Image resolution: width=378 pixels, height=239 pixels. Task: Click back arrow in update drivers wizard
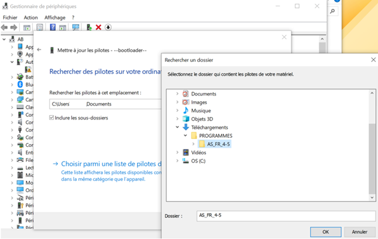click(39, 50)
